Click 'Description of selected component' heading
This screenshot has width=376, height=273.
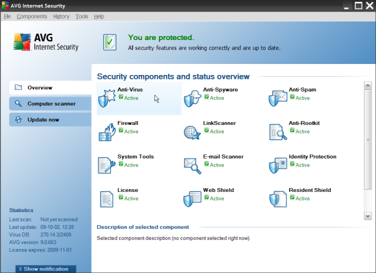click(x=143, y=227)
